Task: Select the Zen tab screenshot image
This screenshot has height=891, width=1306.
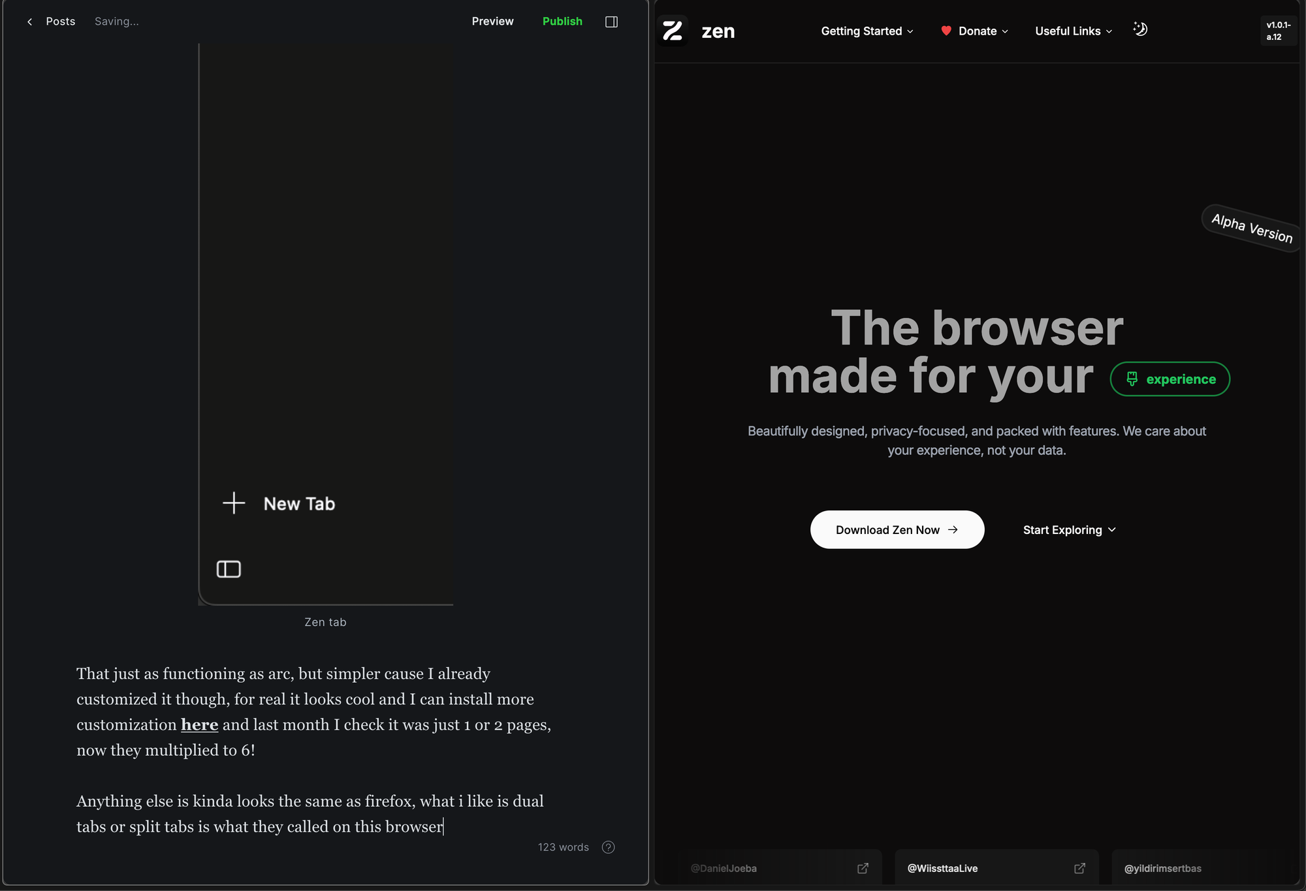Action: point(326,324)
